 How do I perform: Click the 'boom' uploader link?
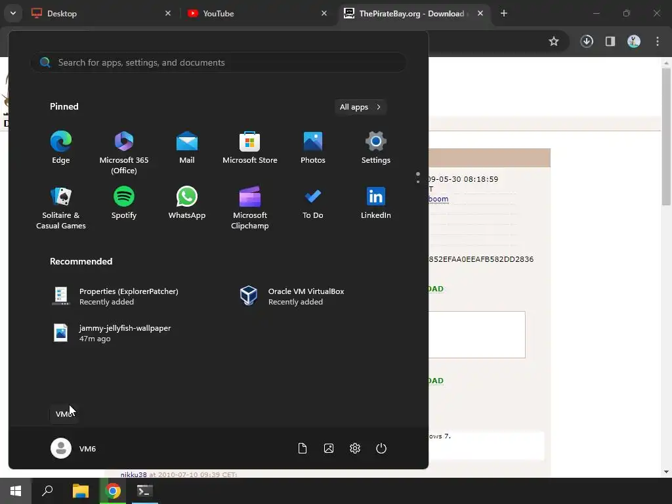pyautogui.click(x=438, y=199)
